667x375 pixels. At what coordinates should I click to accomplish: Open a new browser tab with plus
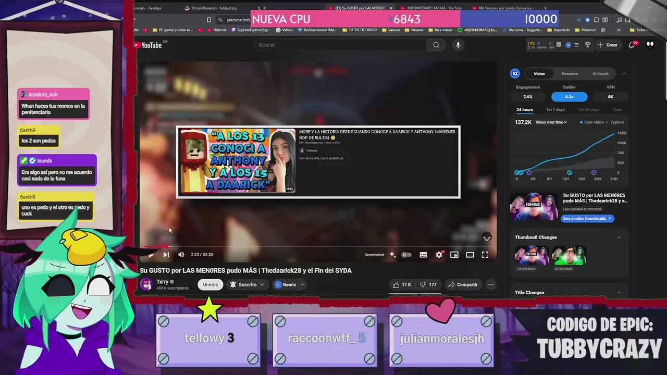(546, 8)
